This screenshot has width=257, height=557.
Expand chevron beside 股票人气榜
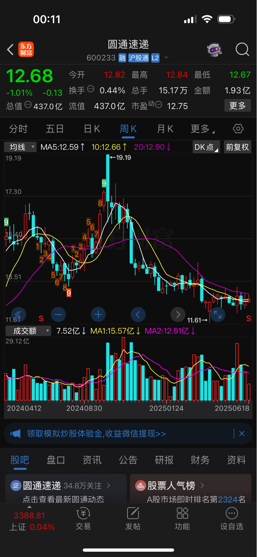point(202,485)
